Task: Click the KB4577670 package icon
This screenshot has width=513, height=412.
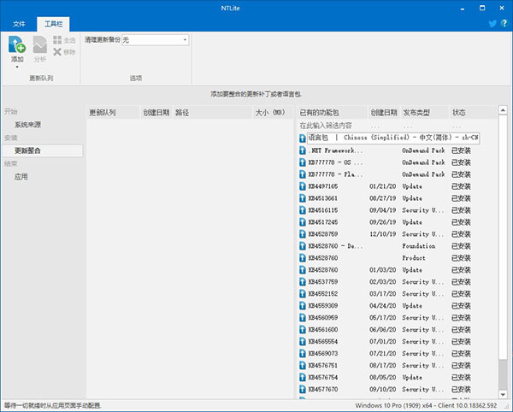Action: click(303, 389)
